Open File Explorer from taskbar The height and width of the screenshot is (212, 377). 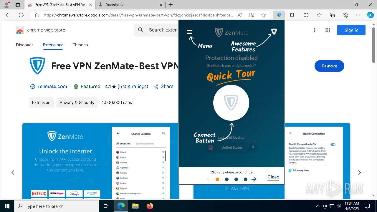[135, 206]
